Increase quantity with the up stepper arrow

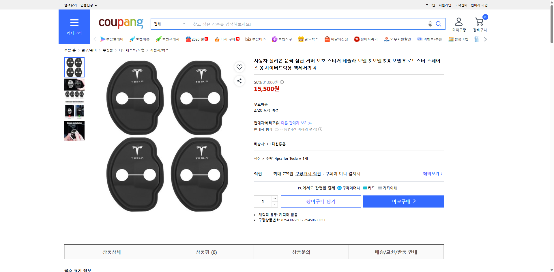pos(274,198)
